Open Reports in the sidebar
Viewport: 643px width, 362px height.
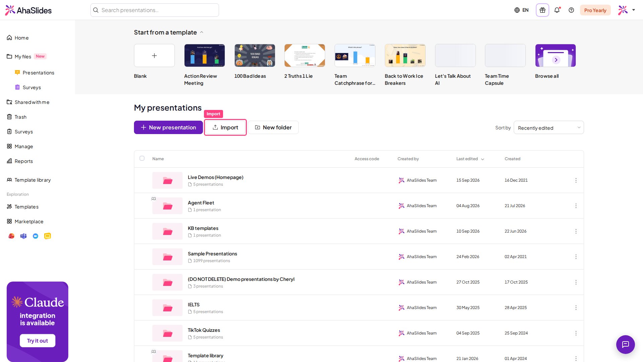tap(20, 161)
